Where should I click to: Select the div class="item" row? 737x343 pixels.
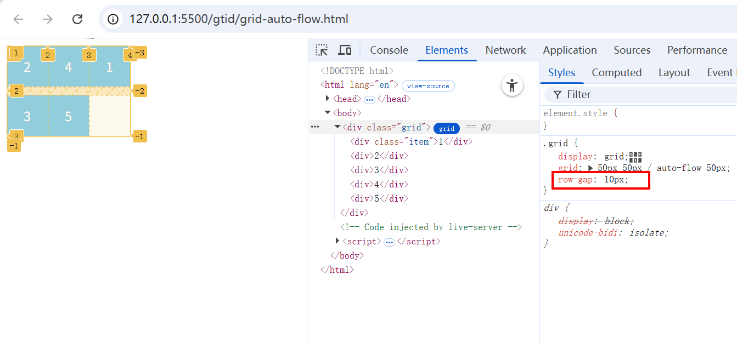[411, 141]
